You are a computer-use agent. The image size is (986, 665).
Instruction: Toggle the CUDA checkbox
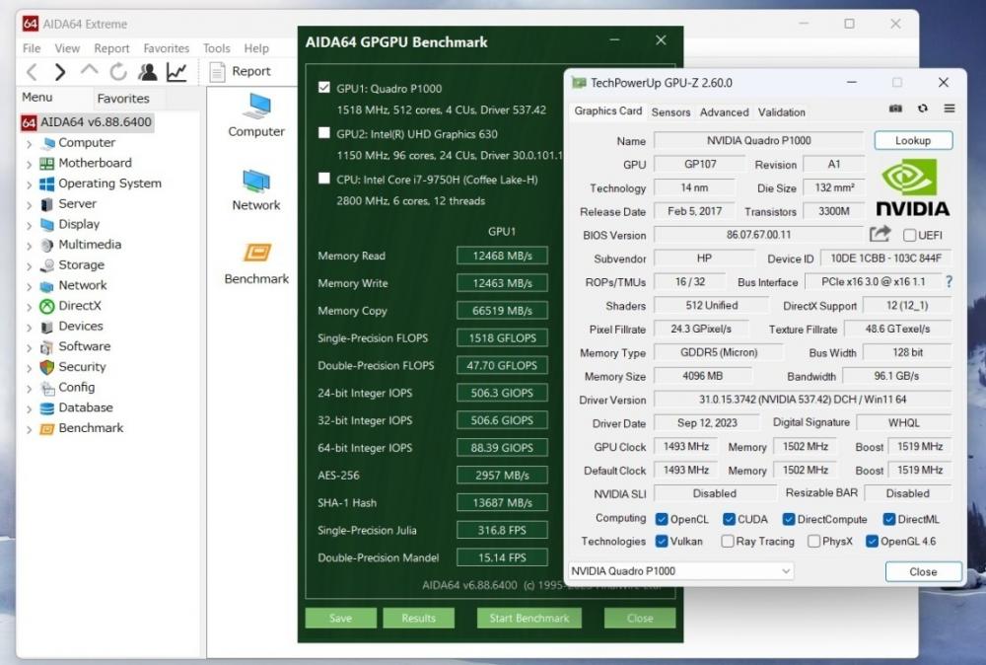[729, 519]
